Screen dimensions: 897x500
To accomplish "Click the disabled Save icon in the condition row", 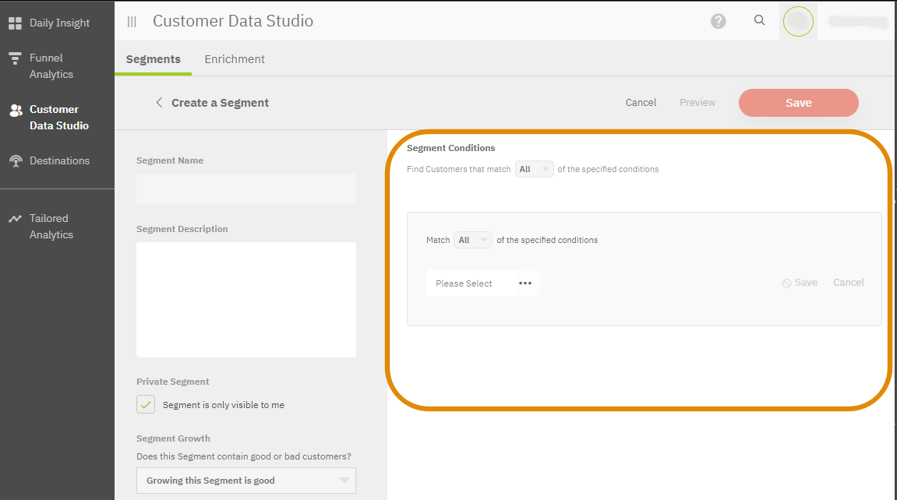I will click(800, 282).
